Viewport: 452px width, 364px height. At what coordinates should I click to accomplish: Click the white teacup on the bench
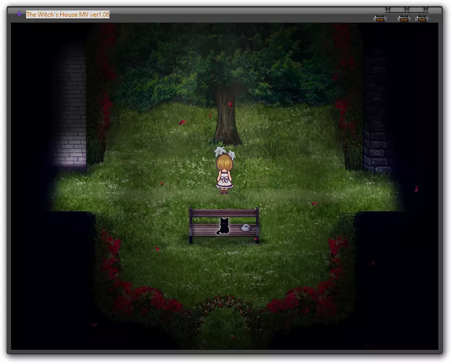pyautogui.click(x=246, y=228)
